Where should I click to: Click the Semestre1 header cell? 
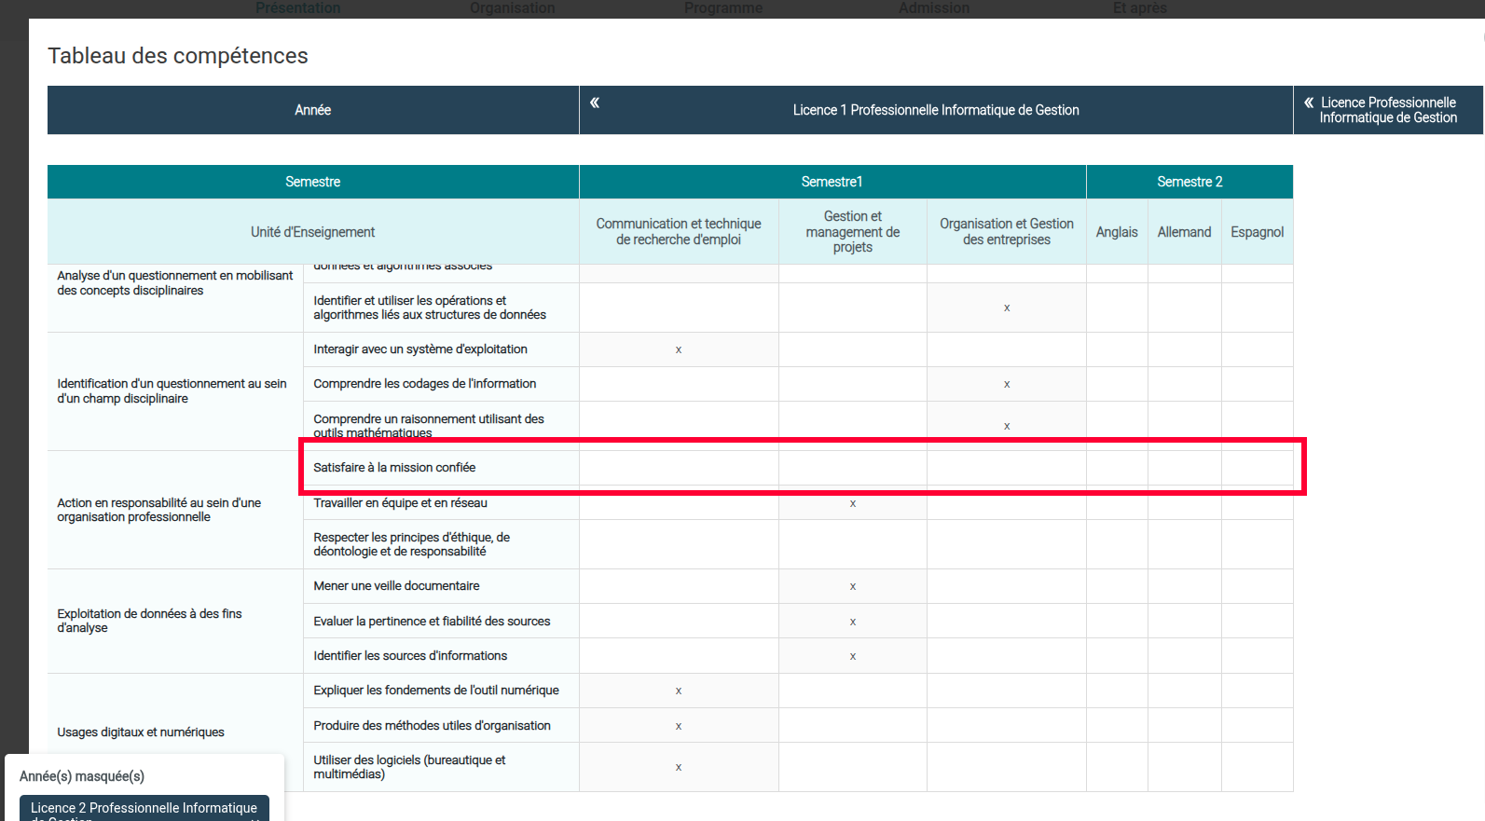pos(832,182)
